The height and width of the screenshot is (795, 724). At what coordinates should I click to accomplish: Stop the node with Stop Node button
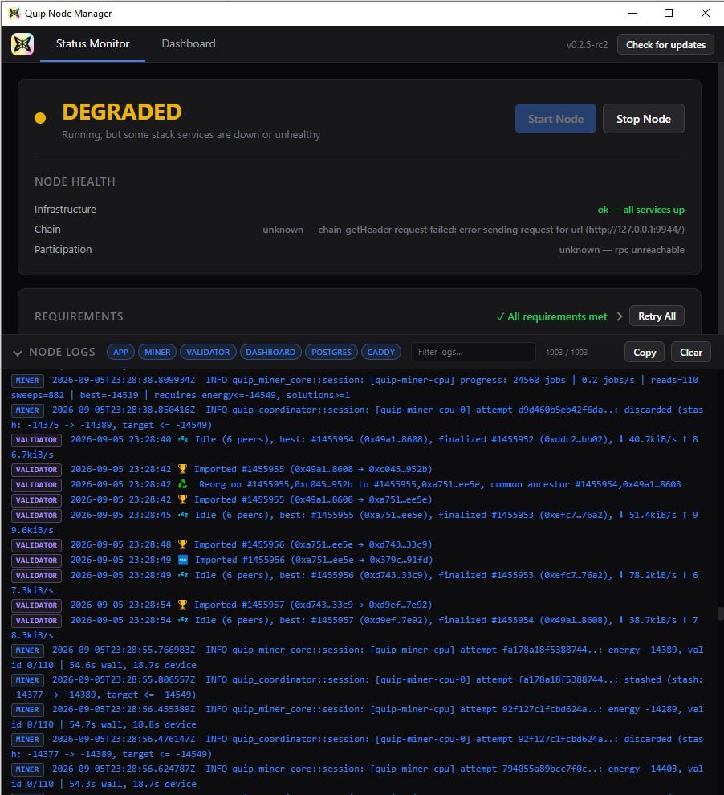coord(644,119)
